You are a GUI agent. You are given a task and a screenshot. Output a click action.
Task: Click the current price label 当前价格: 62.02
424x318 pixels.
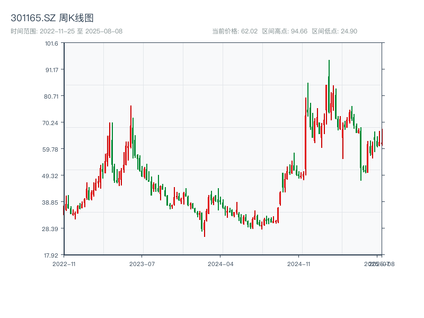tap(235, 31)
